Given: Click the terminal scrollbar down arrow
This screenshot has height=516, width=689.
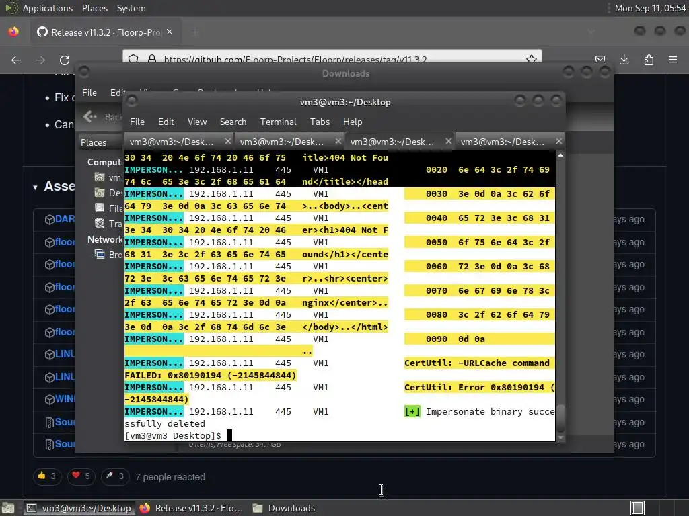Looking at the screenshot, I should pyautogui.click(x=560, y=437).
